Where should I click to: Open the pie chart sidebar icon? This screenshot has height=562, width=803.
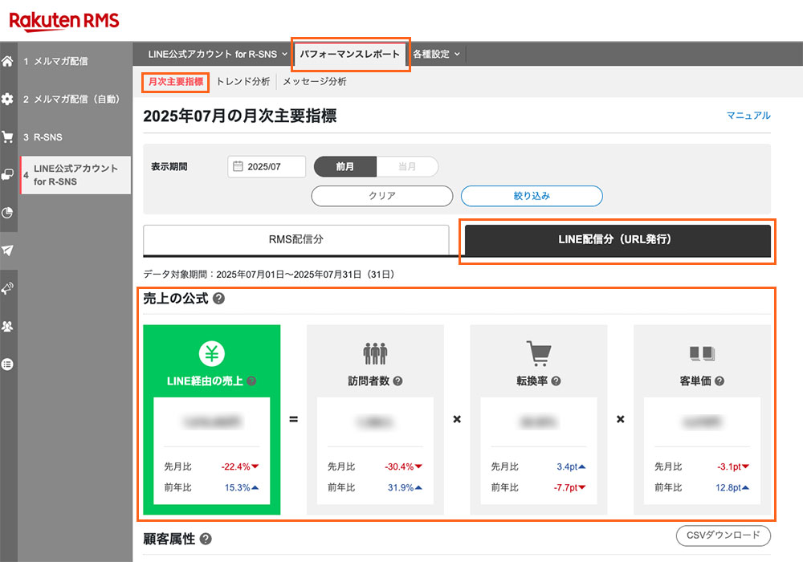7,213
